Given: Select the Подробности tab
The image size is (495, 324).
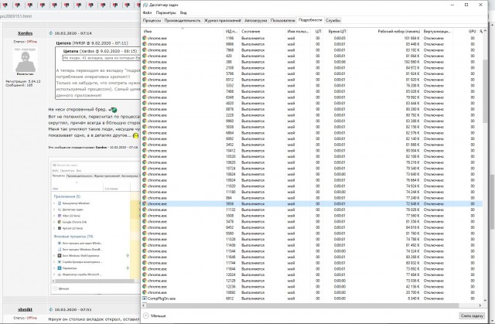Looking at the screenshot, I should (x=310, y=20).
